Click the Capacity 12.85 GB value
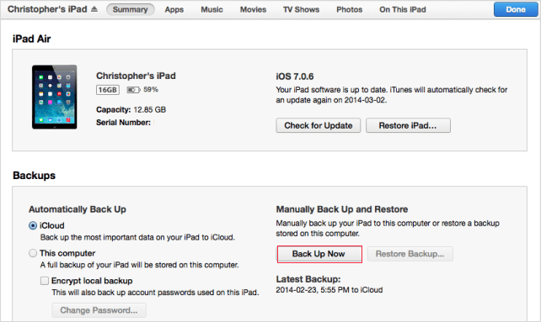This screenshot has height=322, width=541. (x=150, y=109)
